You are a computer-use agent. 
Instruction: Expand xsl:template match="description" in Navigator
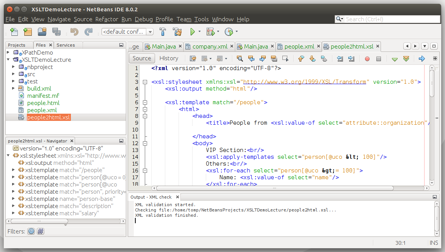point(13,206)
